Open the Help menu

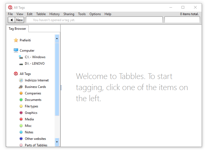tap(108, 14)
